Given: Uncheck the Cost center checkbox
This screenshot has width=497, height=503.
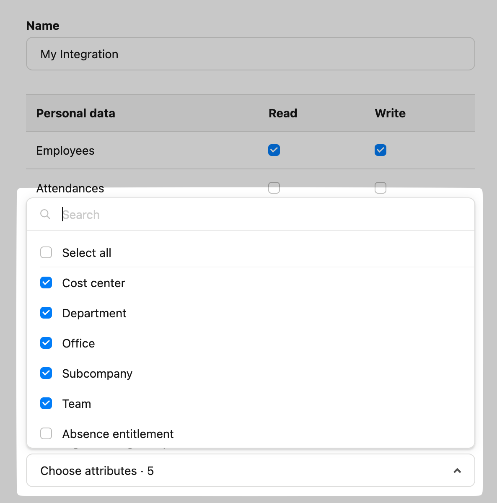Looking at the screenshot, I should 46,283.
